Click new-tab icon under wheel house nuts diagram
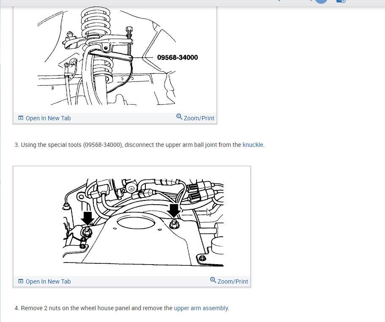The image size is (385, 322). [x=21, y=281]
